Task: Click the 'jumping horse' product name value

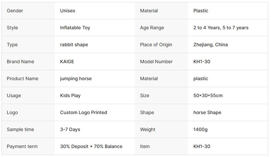Action: (x=76, y=79)
